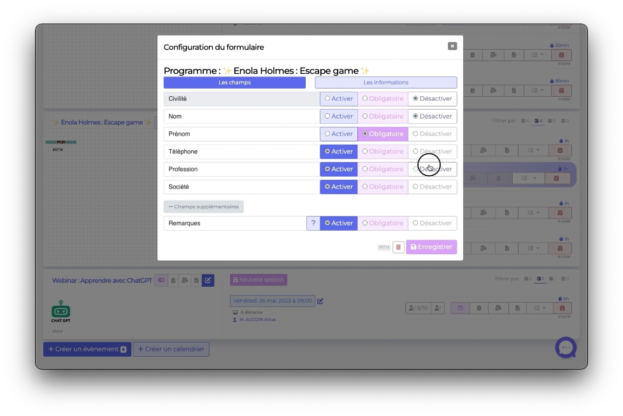Select Activer for the Nom field

(338, 117)
